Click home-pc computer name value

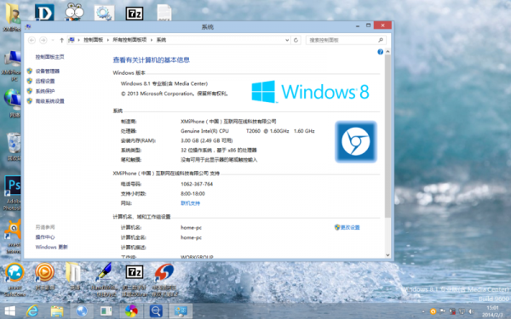pyautogui.click(x=192, y=227)
